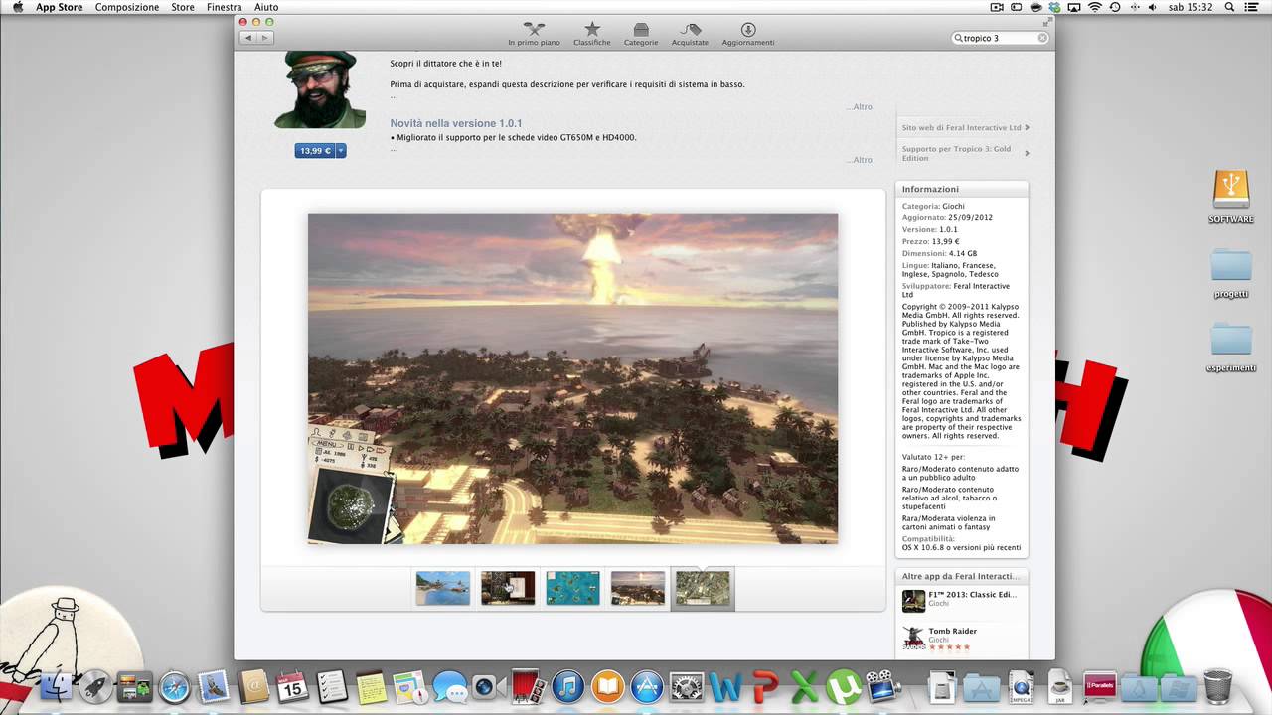Open System Preferences gear in the Dock
The image size is (1272, 715).
[687, 686]
